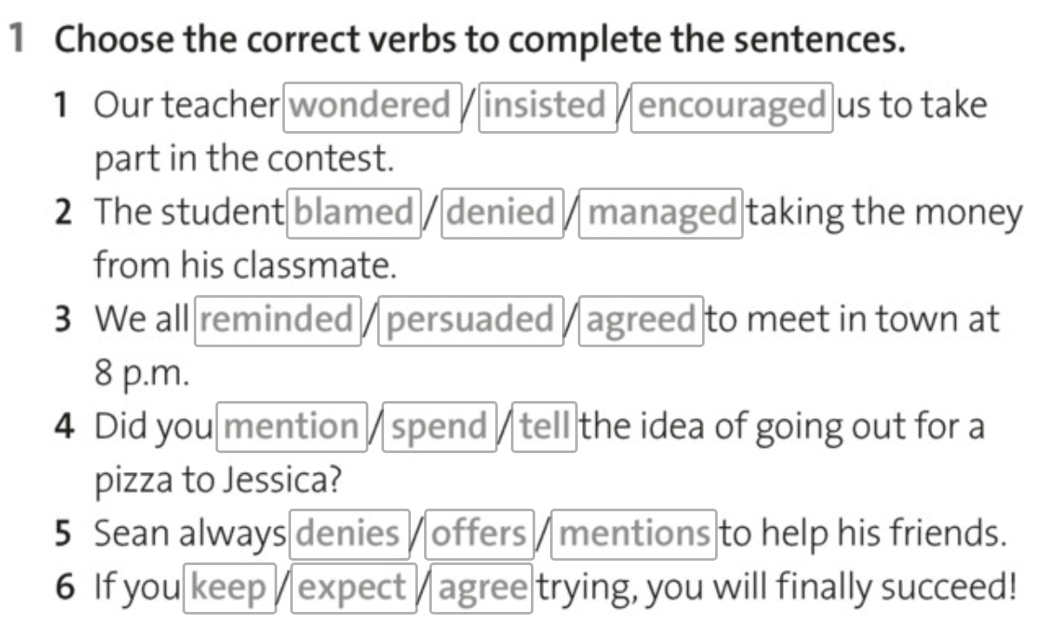Pick 'persuaded' in sentence 3
Screen dimensions: 1047x618
470,320
